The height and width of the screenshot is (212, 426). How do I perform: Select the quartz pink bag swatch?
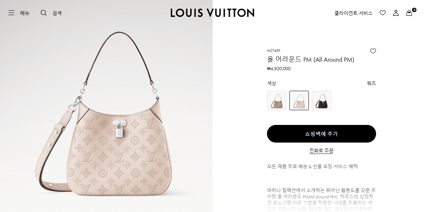click(299, 100)
